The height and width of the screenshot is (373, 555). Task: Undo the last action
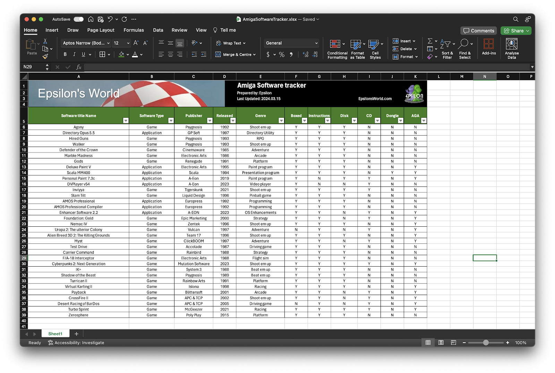click(x=110, y=19)
